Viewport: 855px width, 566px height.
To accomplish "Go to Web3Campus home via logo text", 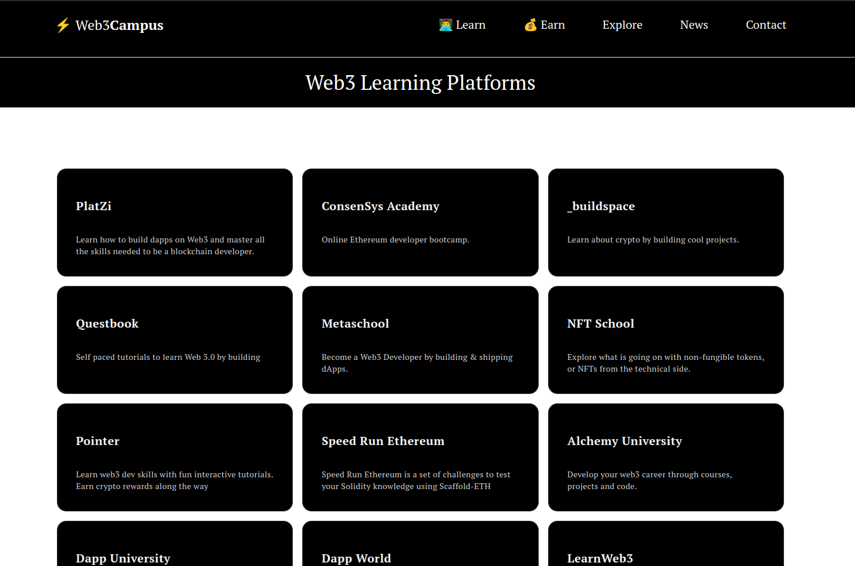I will [x=119, y=25].
